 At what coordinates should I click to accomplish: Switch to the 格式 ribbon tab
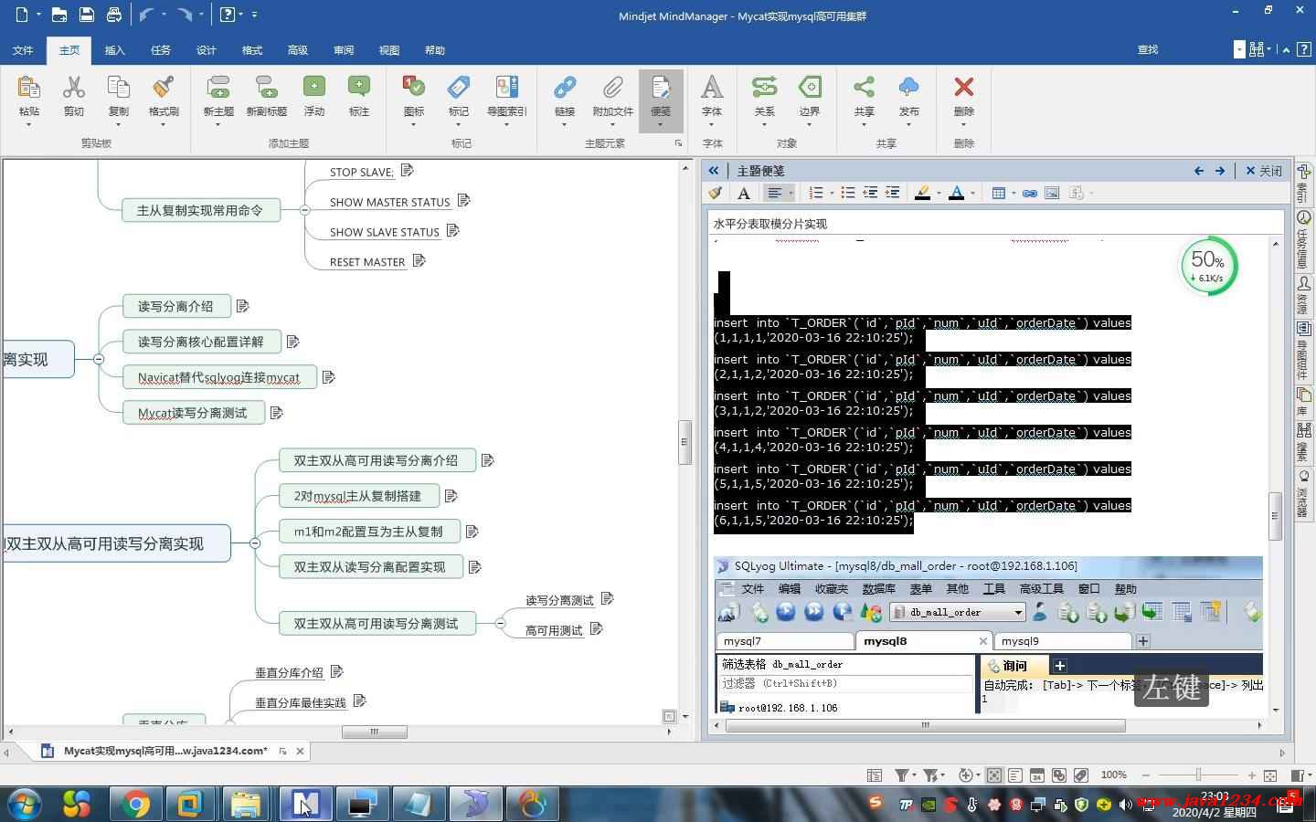[252, 50]
